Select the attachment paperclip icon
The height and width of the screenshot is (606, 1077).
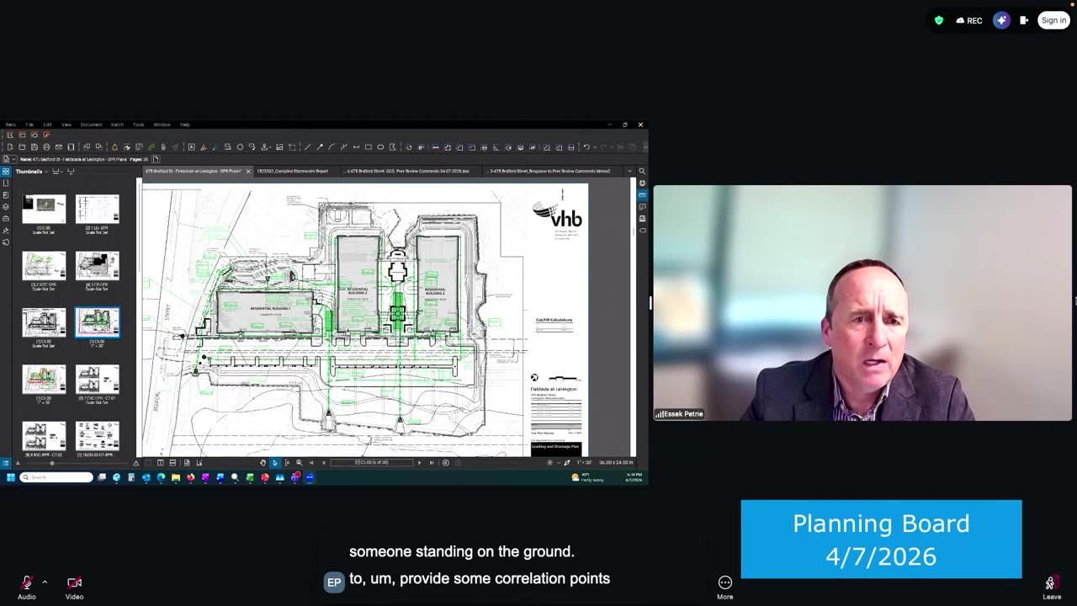click(163, 147)
